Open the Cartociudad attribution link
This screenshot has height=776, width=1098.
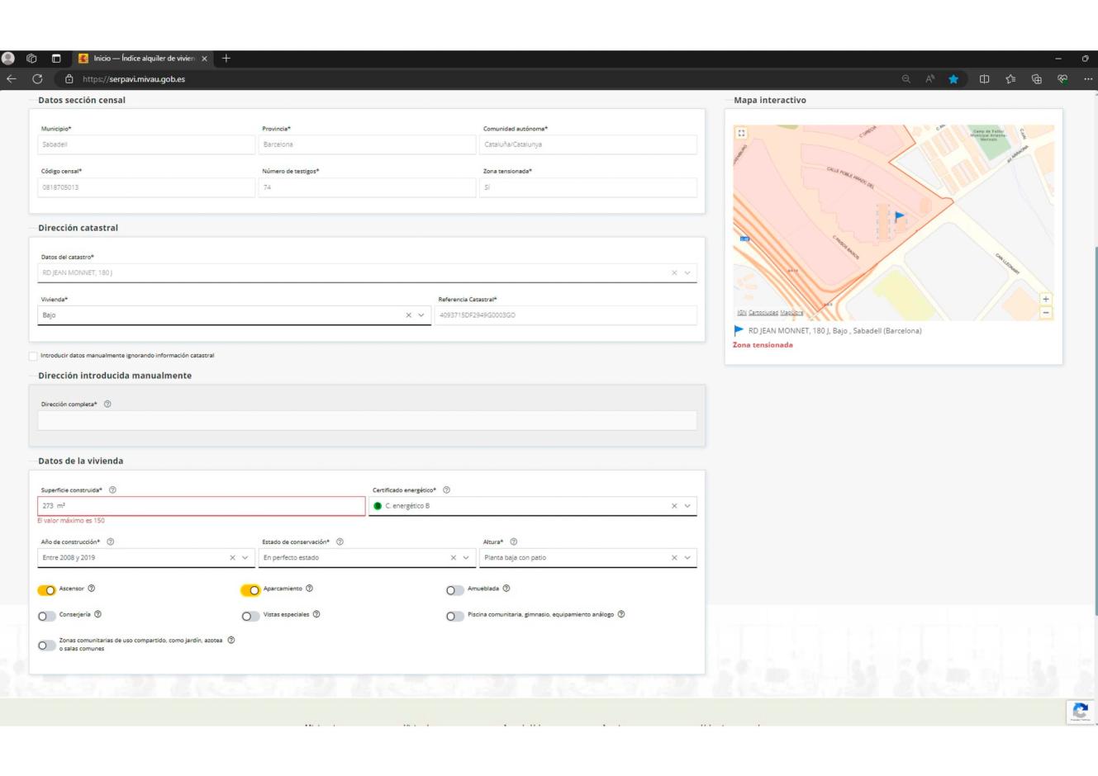coord(763,313)
